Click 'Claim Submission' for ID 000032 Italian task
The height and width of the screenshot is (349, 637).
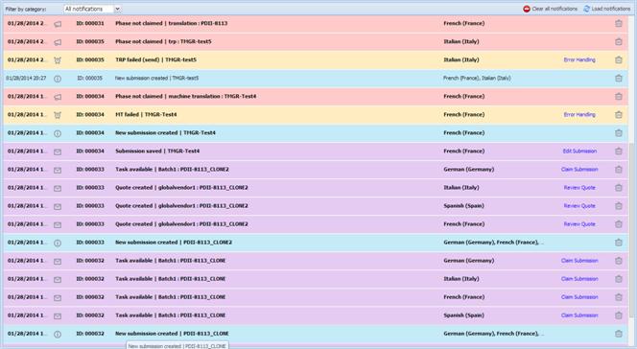[x=579, y=279]
